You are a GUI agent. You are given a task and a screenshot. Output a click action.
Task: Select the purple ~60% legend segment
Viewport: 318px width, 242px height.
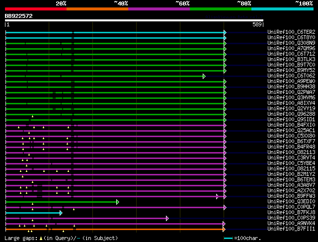pyautogui.click(x=159, y=8)
